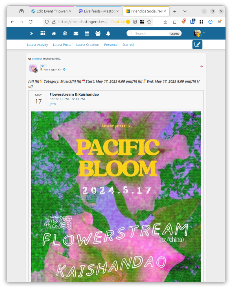Reload the current page
The height and width of the screenshot is (289, 232).
[x=30, y=22]
